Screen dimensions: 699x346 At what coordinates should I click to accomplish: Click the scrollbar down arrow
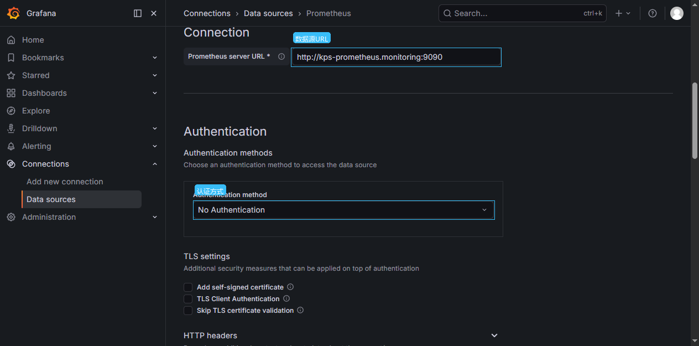[x=695, y=340]
